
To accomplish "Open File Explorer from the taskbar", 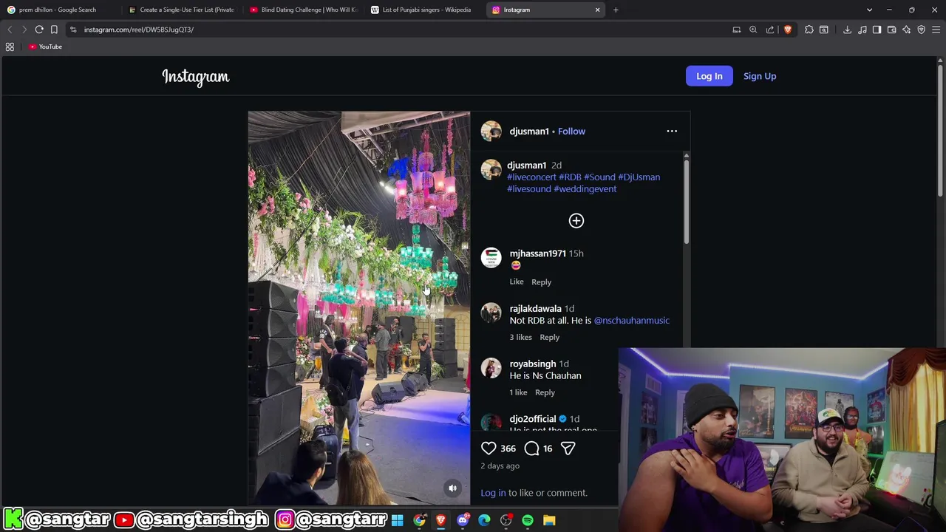I will point(549,520).
